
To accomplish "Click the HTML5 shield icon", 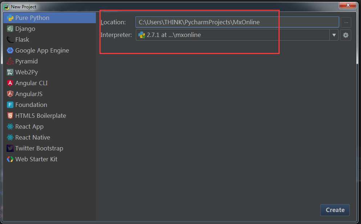I will 10,116.
